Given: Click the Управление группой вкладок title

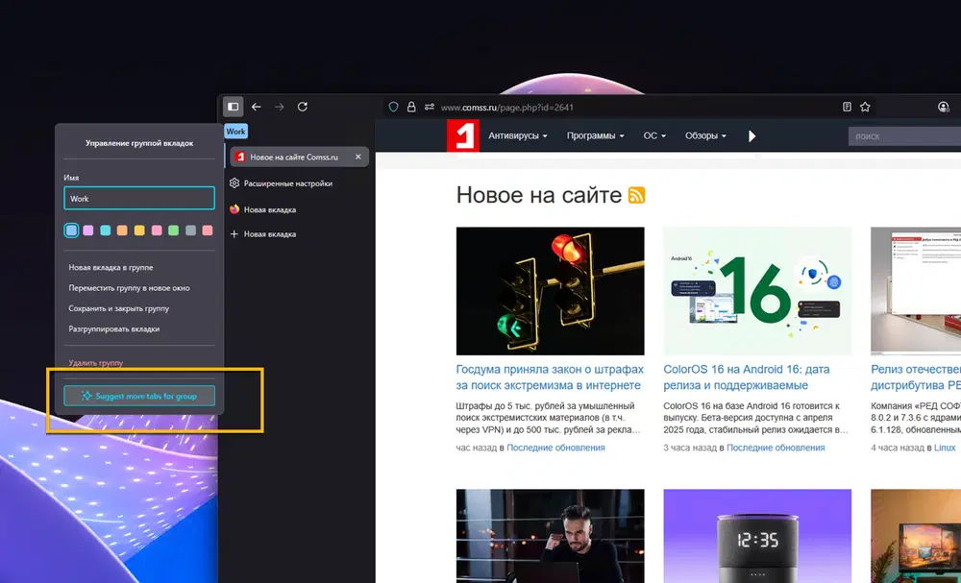Looking at the screenshot, I should click(x=139, y=143).
